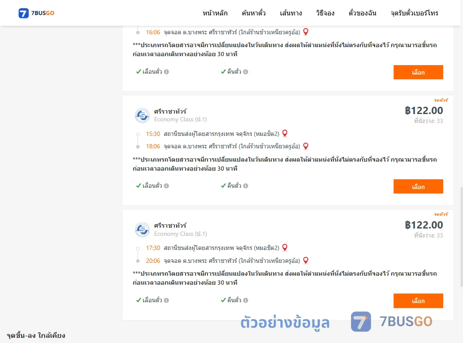Screen dimensions: 463x343
Task: Open map pin for 17:30 Mo Chit 2 station
Action: coord(285,247)
